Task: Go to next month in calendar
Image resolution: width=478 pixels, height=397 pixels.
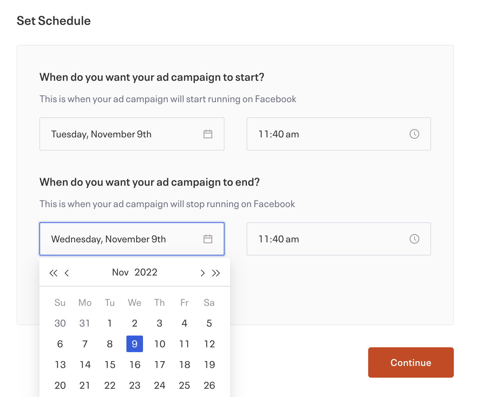Action: coord(202,273)
